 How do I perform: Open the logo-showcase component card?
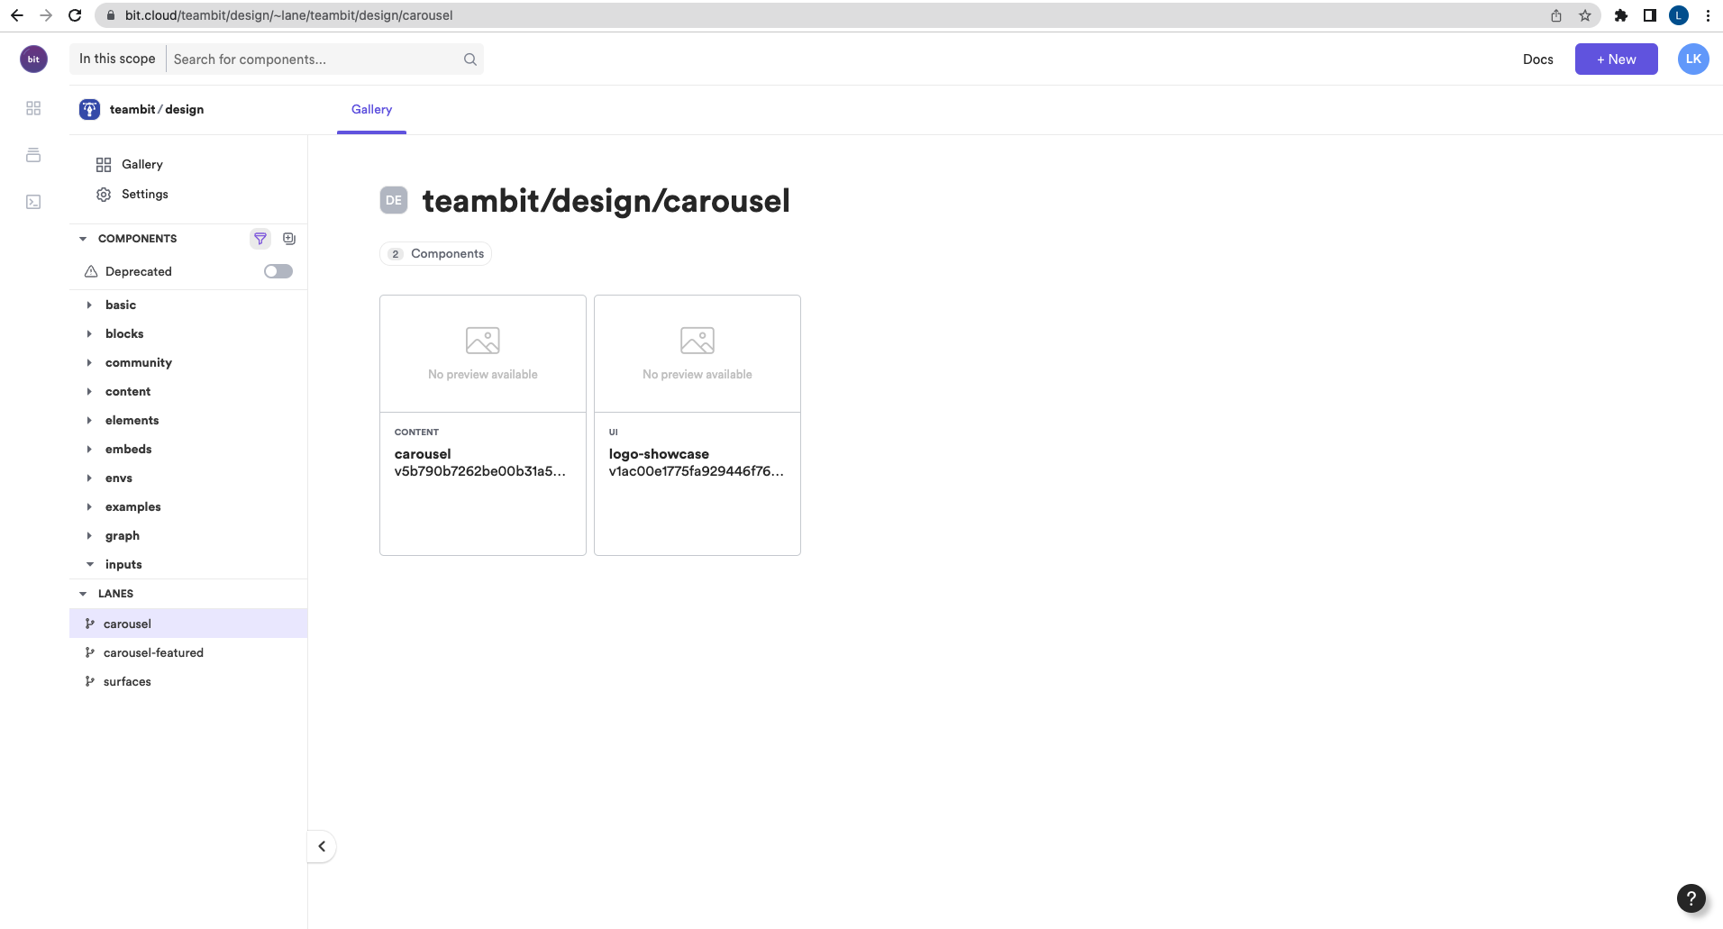[697, 424]
